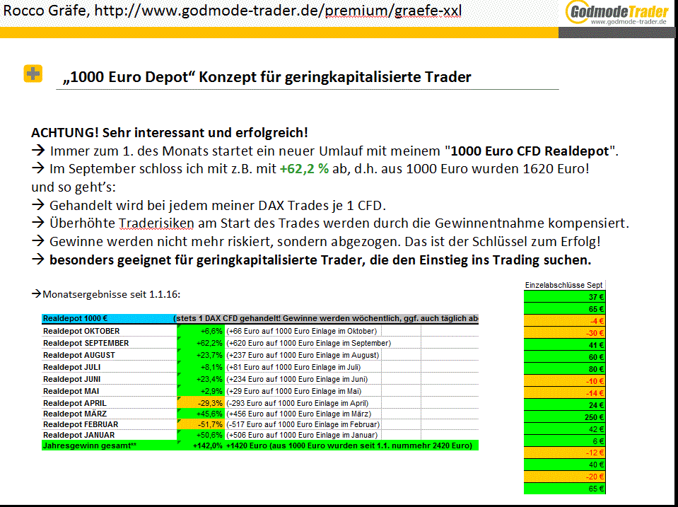The image size is (678, 507).
Task: Click "(-517 Euro auf 1000 Euro Einlage im Februar)"
Action: [303, 425]
